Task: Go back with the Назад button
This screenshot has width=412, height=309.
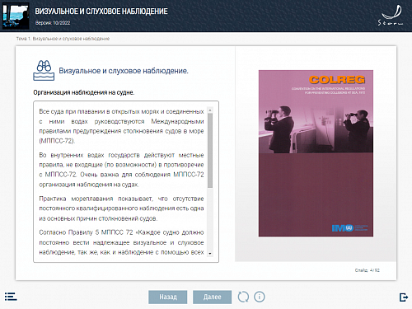Action: click(x=168, y=297)
